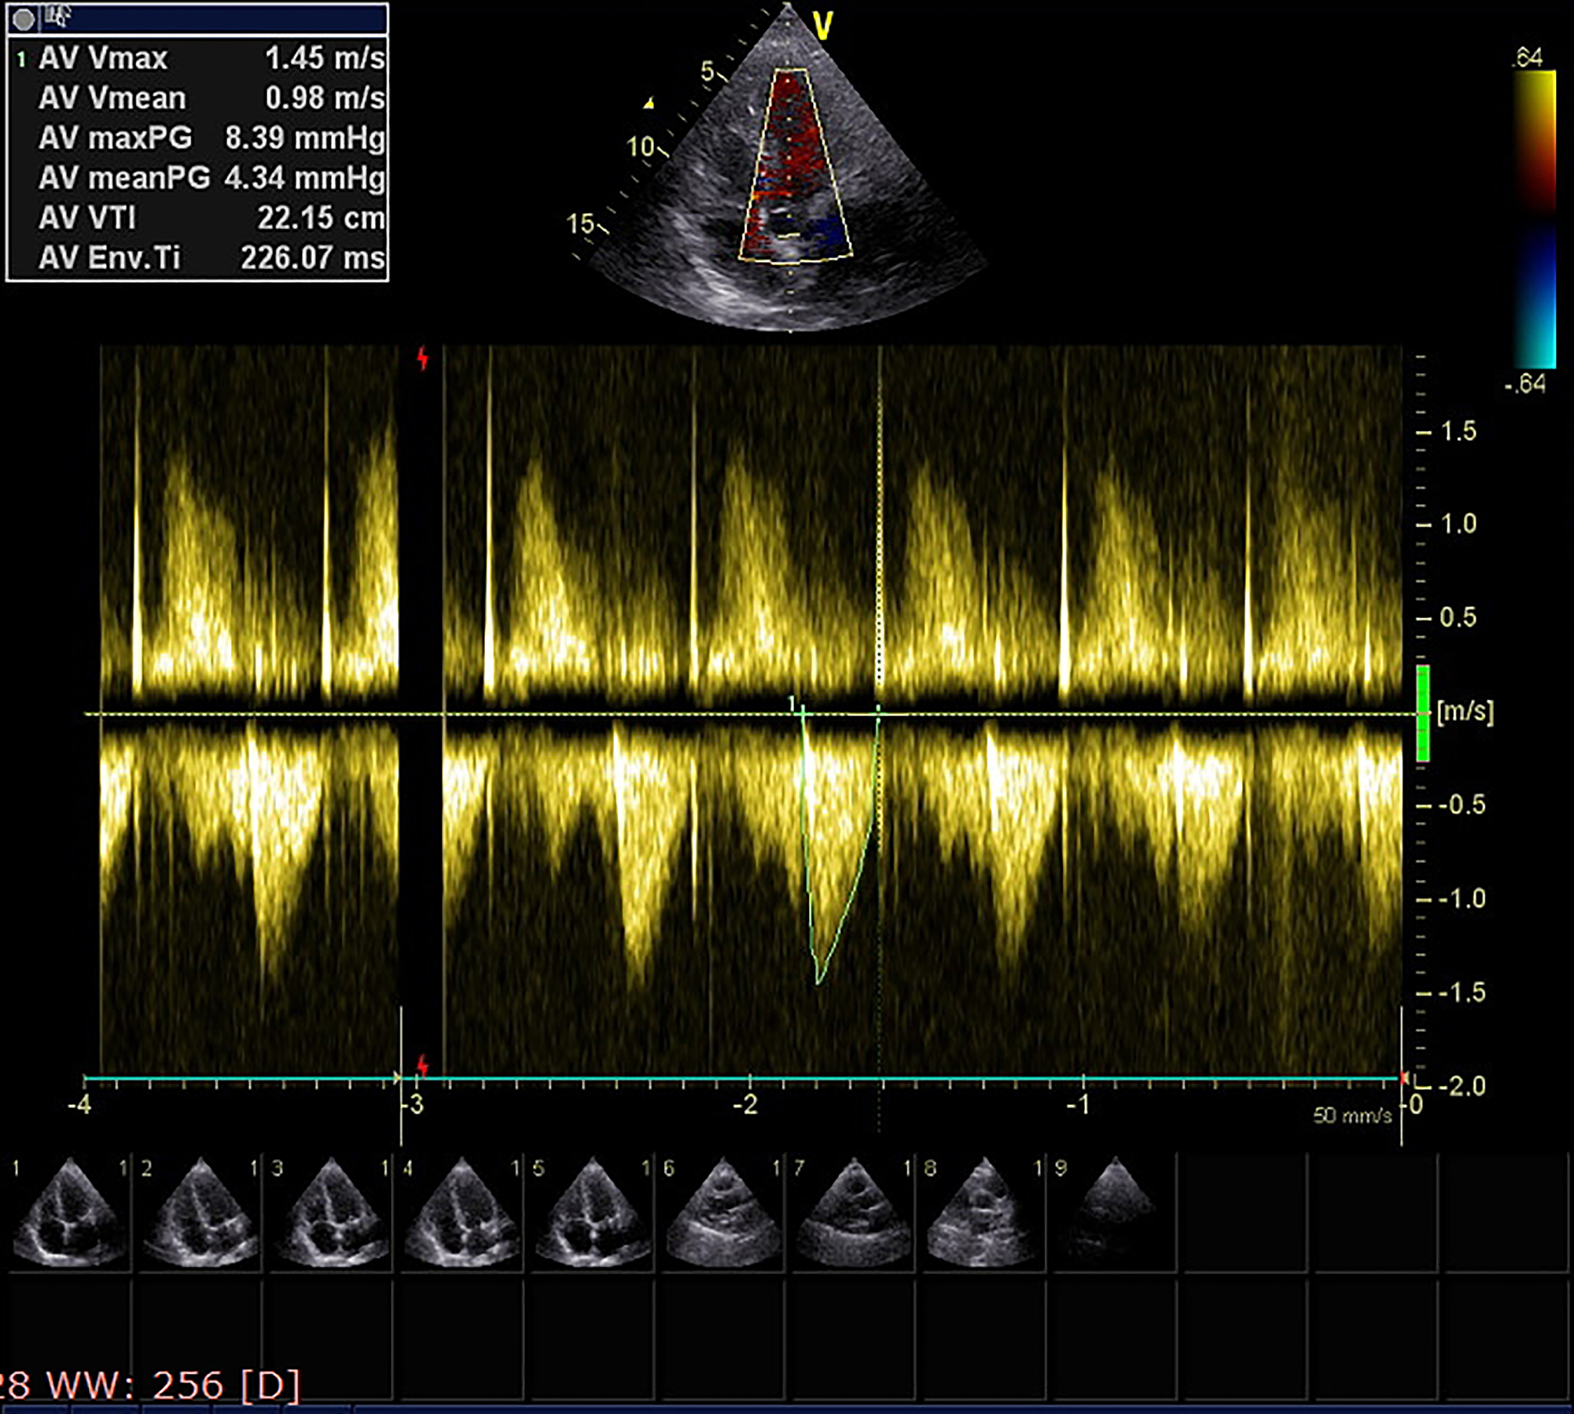Click the top red lightning marker above spectrum
This screenshot has width=1574, height=1414.
click(x=423, y=358)
